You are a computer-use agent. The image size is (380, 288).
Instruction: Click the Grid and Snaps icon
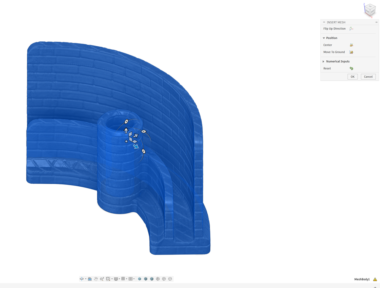pyautogui.click(x=123, y=279)
